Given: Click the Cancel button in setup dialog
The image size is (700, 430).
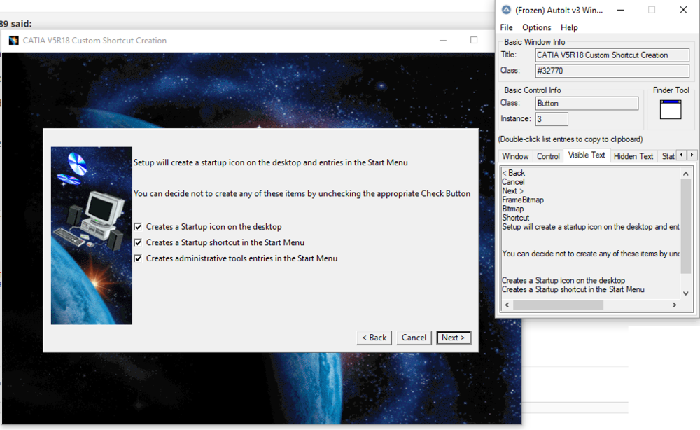Looking at the screenshot, I should tap(414, 338).
